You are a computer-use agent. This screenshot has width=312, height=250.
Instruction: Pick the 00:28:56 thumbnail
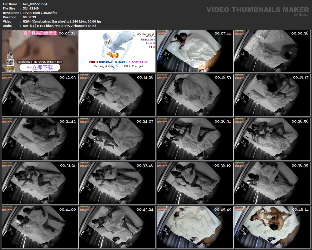pos(272,139)
